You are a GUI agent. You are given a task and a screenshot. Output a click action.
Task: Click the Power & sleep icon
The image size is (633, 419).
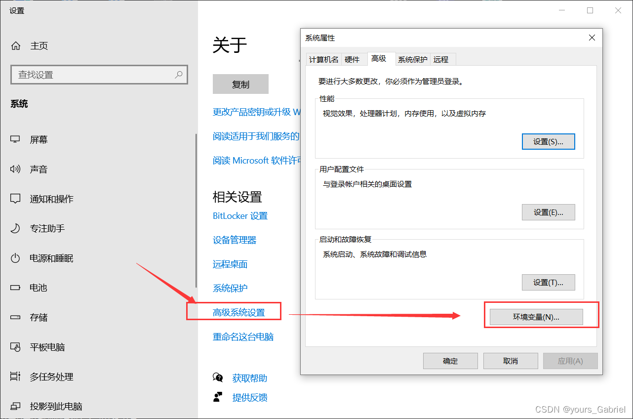pyautogui.click(x=15, y=258)
